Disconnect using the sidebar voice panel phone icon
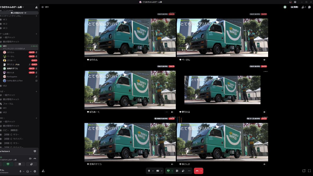 point(35,158)
